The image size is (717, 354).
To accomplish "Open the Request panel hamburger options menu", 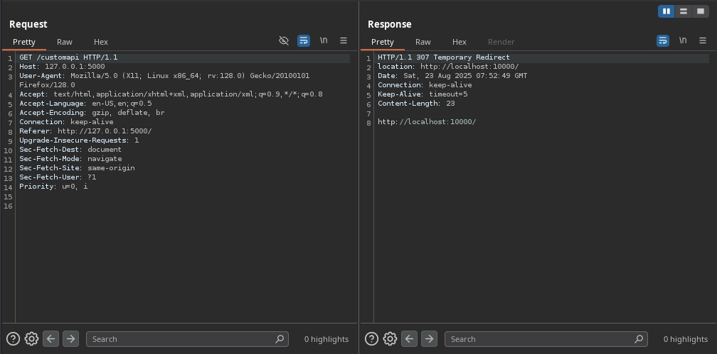I will 344,40.
